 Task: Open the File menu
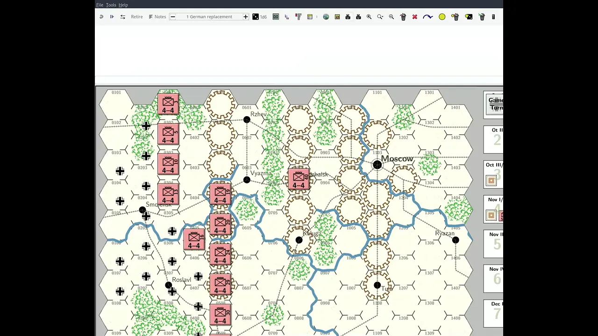(100, 5)
